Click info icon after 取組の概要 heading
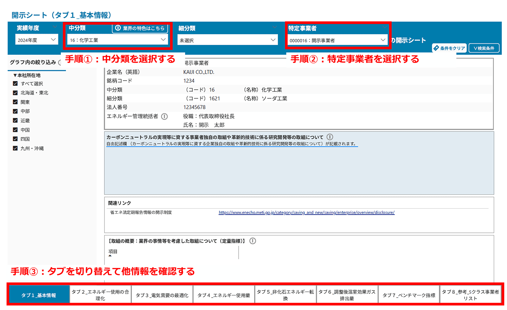507x310 pixels. pyautogui.click(x=253, y=241)
